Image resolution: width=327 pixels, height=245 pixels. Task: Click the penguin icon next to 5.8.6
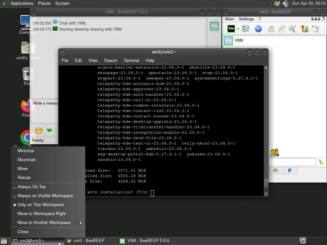point(323,19)
